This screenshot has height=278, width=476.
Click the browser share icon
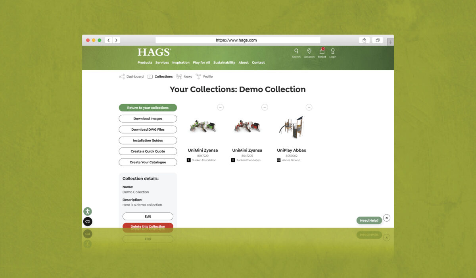(x=365, y=40)
